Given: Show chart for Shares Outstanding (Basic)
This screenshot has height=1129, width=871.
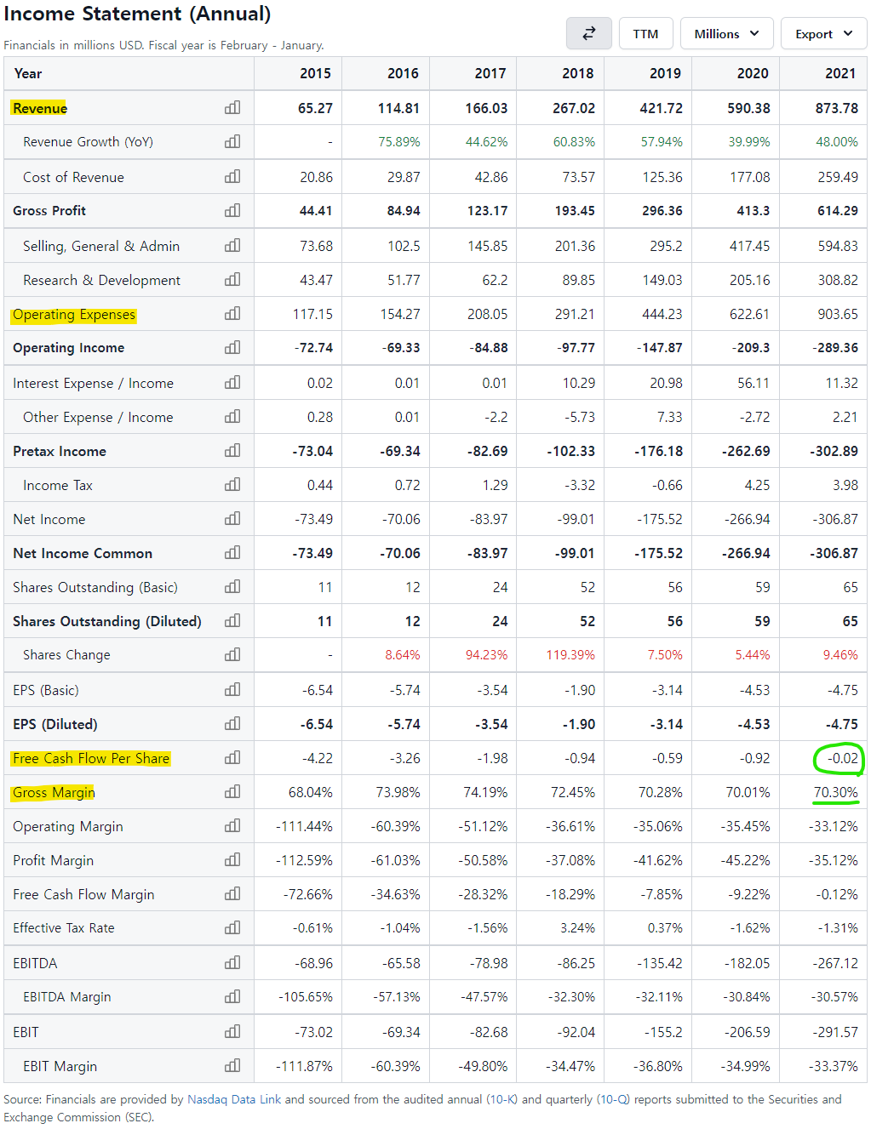Looking at the screenshot, I should [x=232, y=587].
